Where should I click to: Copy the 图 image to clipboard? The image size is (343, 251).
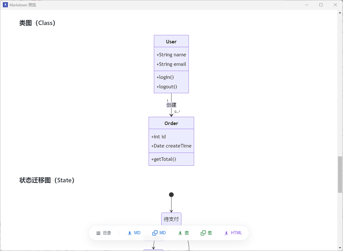(206, 233)
